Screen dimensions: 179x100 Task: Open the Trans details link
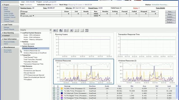pos(160,8)
